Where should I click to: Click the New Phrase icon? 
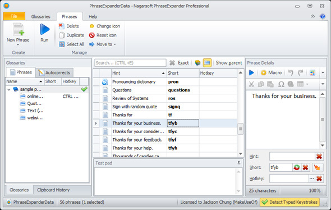pyautogui.click(x=18, y=29)
